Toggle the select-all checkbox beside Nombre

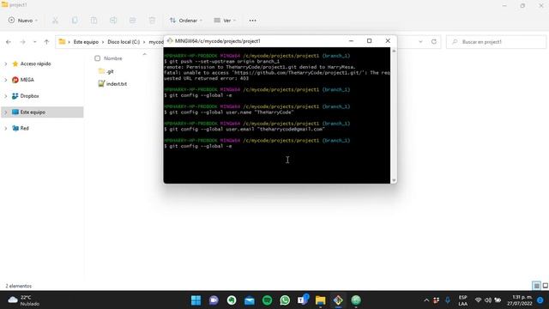point(97,58)
